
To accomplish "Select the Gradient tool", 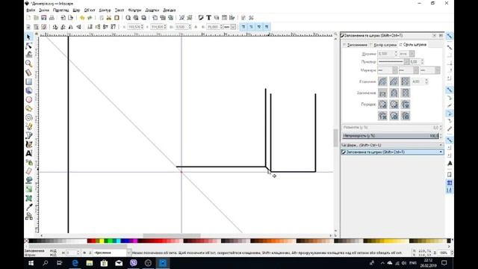I will (28, 189).
